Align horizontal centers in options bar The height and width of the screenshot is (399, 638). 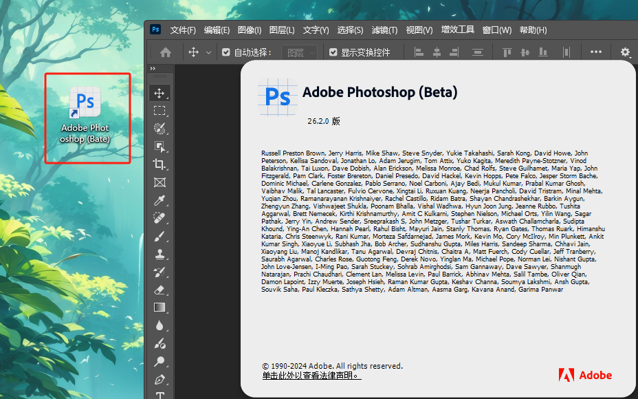437,52
